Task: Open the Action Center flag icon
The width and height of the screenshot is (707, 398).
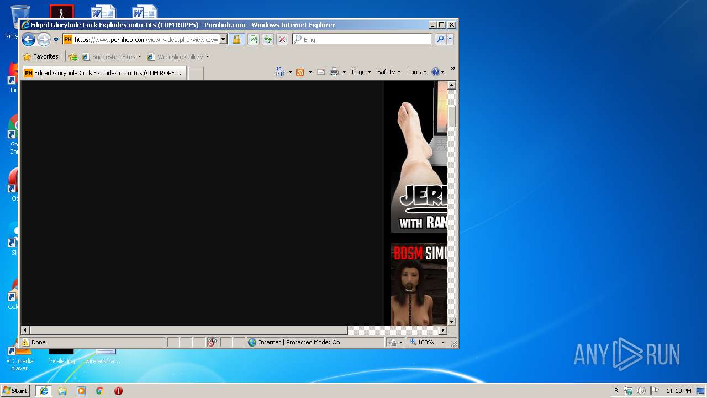Action: [x=655, y=390]
